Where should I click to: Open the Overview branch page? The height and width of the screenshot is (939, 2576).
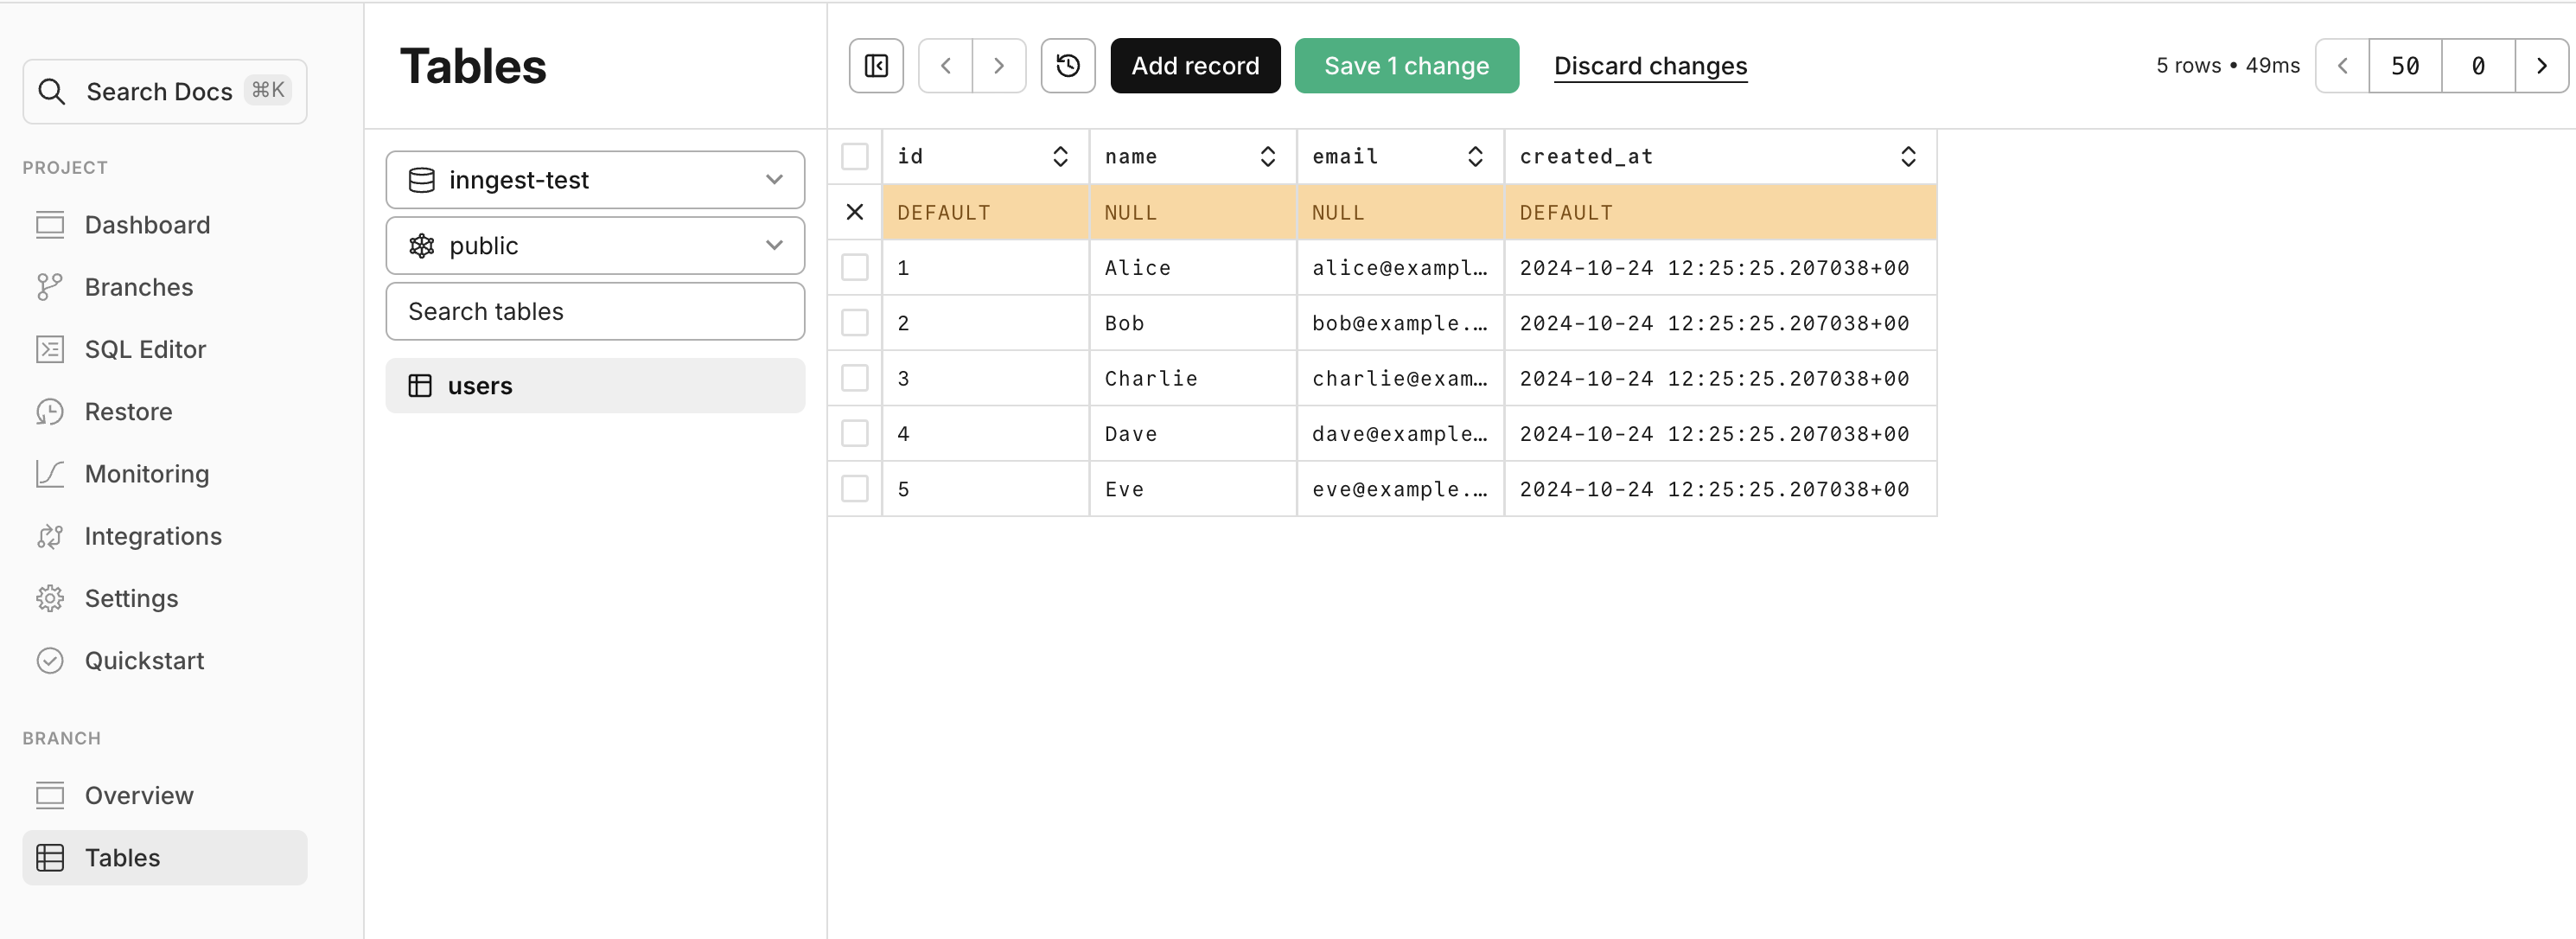[139, 795]
